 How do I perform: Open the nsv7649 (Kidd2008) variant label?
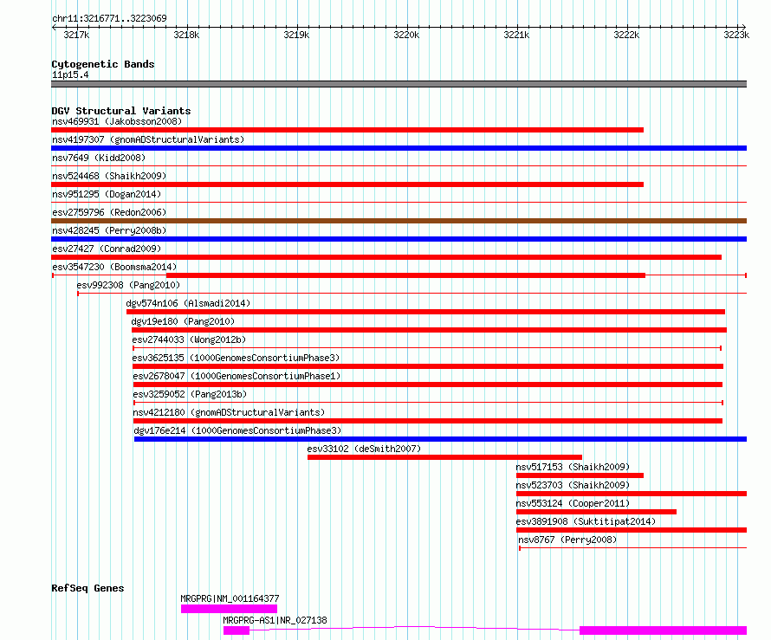point(99,158)
